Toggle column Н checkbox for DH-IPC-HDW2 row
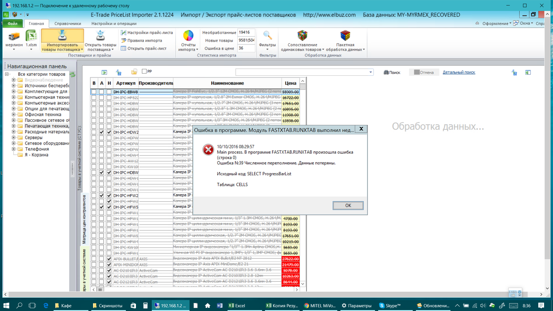 (109, 132)
